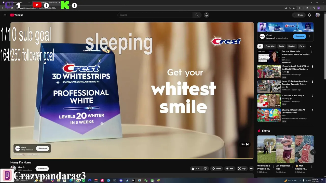Viewport: 326px width, 183px height.
Task: Click the browser address bar URL
Action: point(38,8)
